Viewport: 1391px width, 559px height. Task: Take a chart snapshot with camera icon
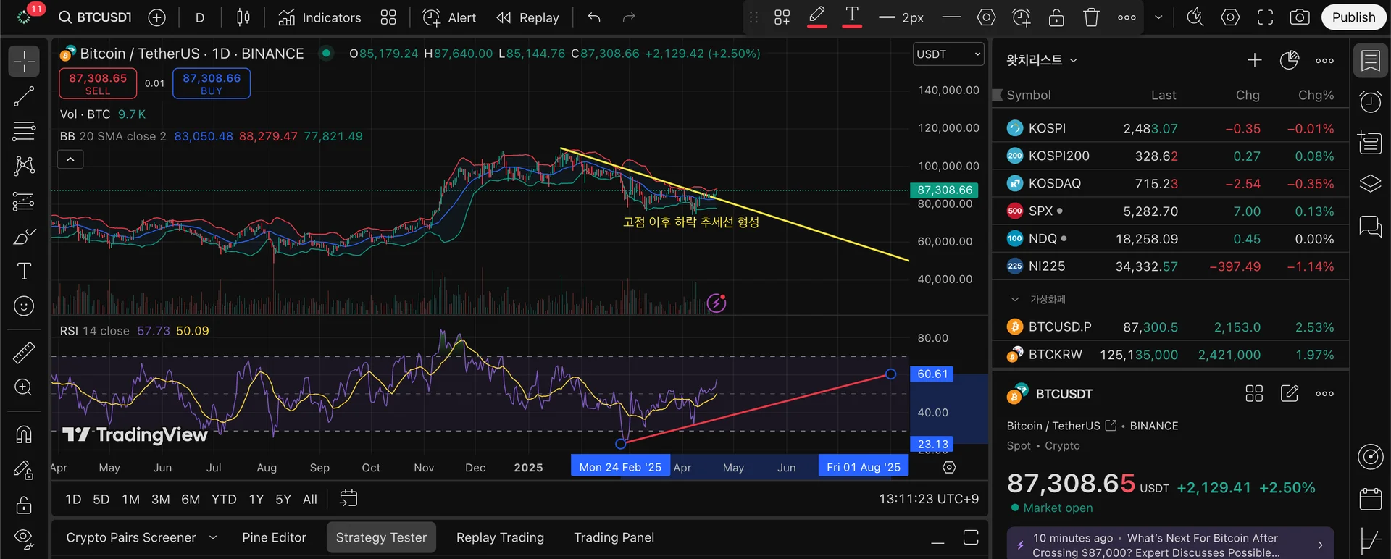click(x=1300, y=17)
